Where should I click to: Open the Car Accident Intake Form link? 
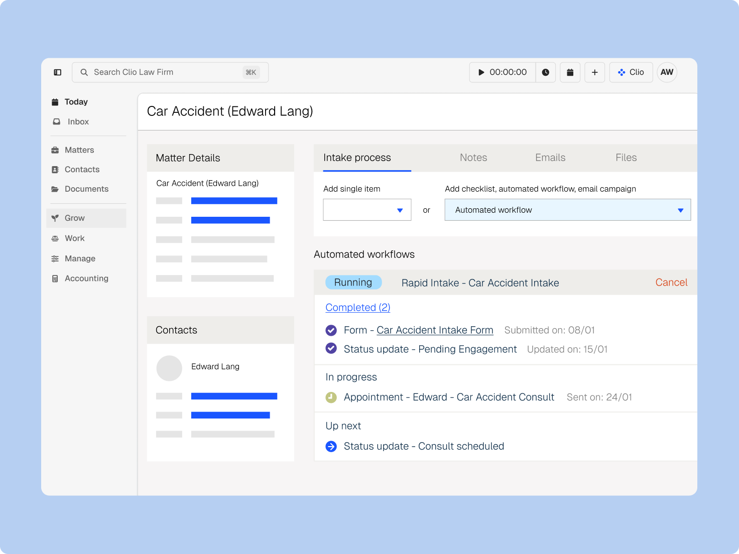click(x=435, y=330)
